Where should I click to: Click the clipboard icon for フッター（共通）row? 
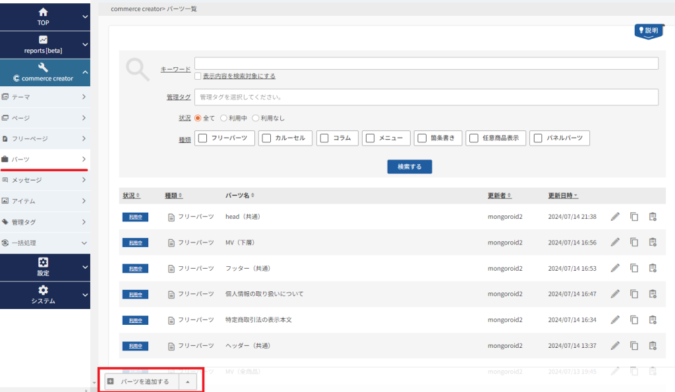[653, 268]
